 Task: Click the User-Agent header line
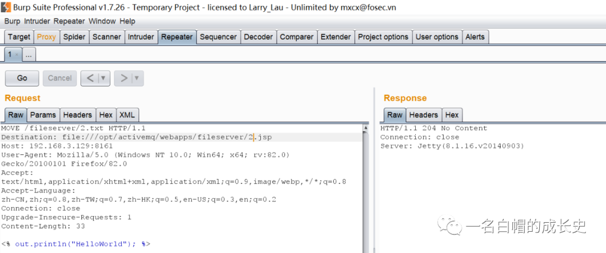[145, 155]
